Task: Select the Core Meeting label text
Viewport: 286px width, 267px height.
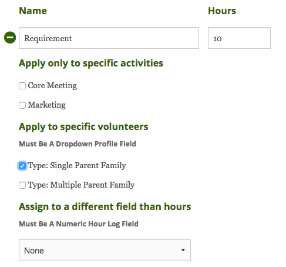Action: [x=52, y=86]
